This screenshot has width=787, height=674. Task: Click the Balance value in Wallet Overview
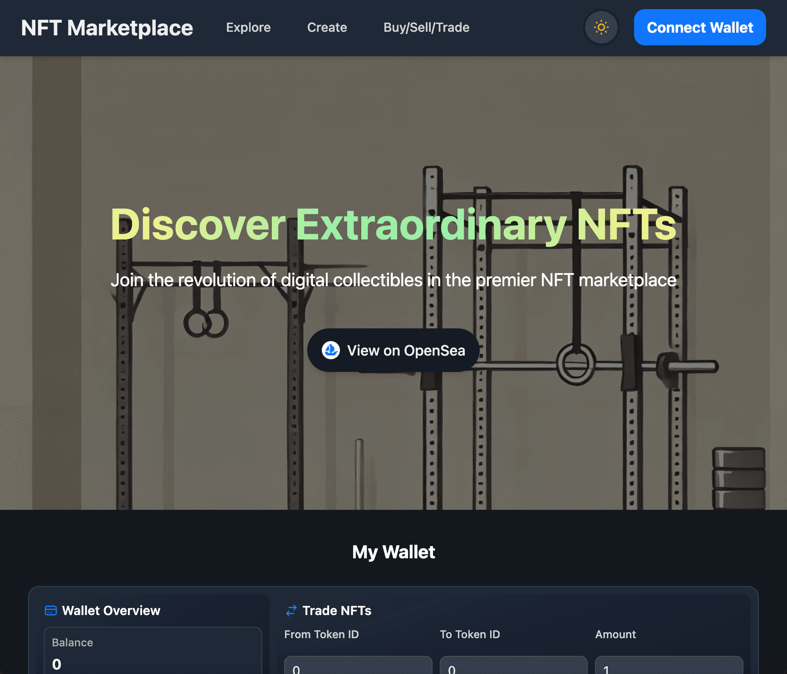[x=56, y=664]
